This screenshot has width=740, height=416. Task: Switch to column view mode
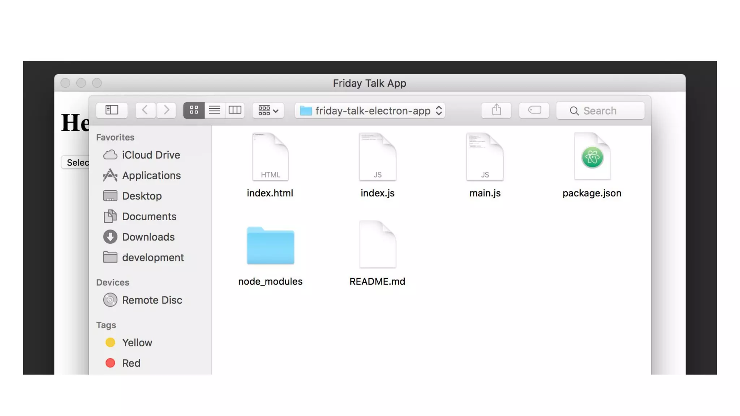pos(235,110)
